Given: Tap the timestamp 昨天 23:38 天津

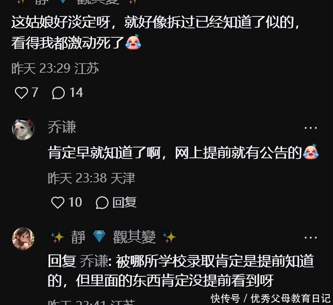Looking at the screenshot, I should click(x=91, y=178).
